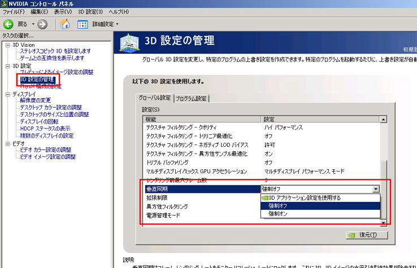Open HDCP ステータスの表示 link
This screenshot has width=417, height=268.
click(x=45, y=129)
